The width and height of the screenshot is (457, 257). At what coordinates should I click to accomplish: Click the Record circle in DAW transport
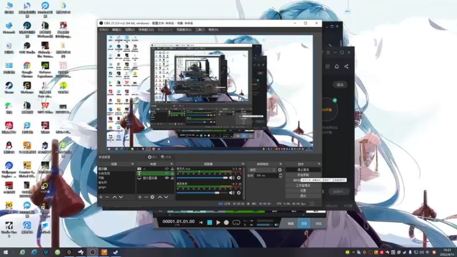point(226,223)
